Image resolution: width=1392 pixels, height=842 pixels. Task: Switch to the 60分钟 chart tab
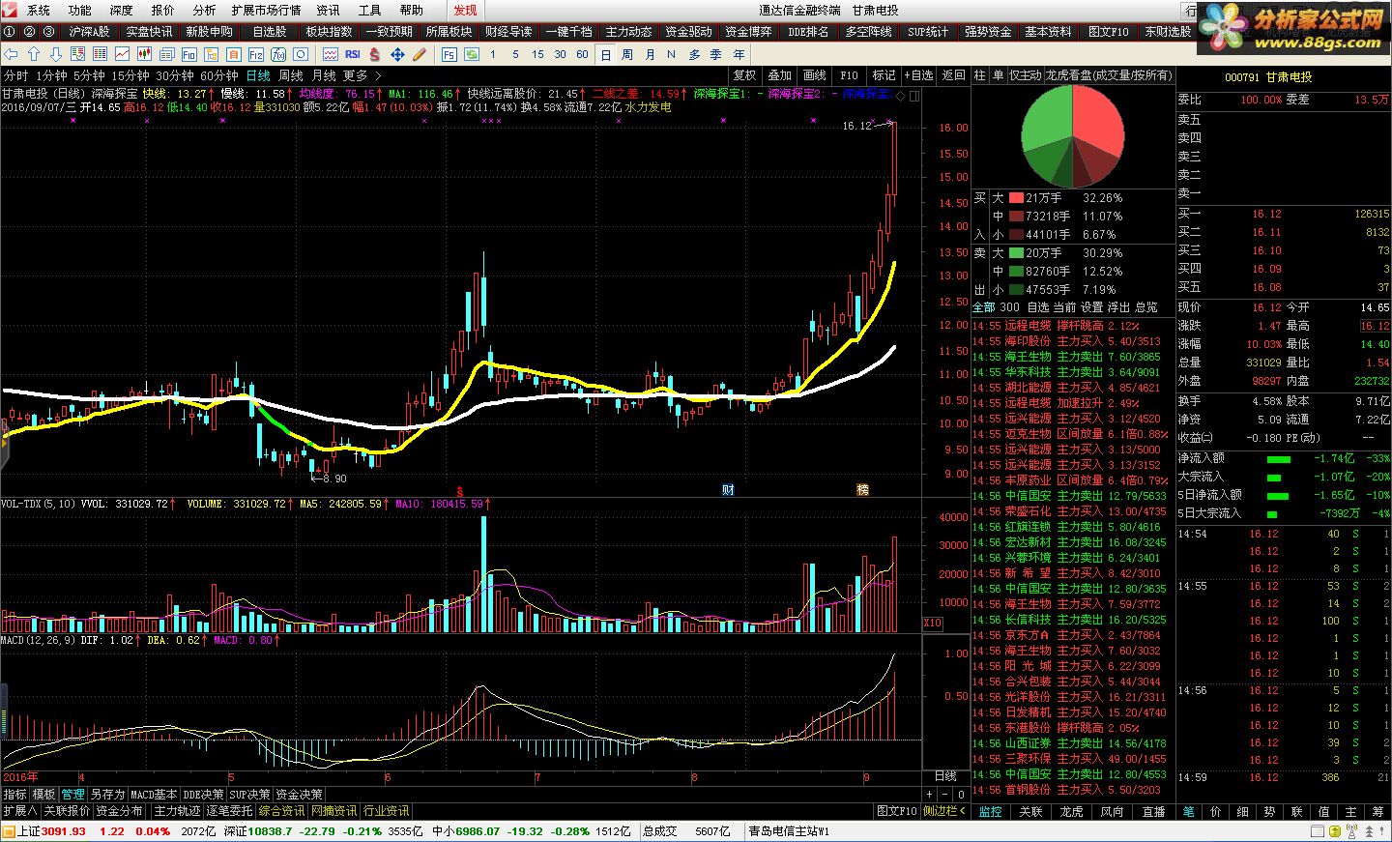219,75
